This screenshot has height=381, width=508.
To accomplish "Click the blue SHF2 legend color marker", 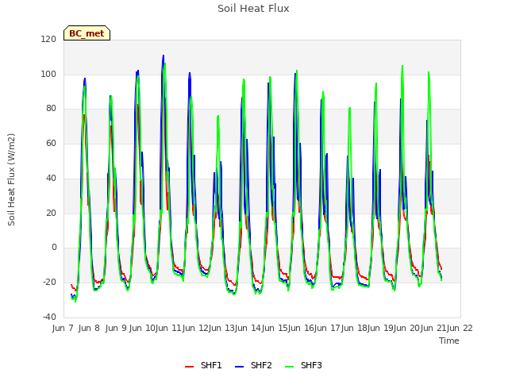I will coord(239,367).
